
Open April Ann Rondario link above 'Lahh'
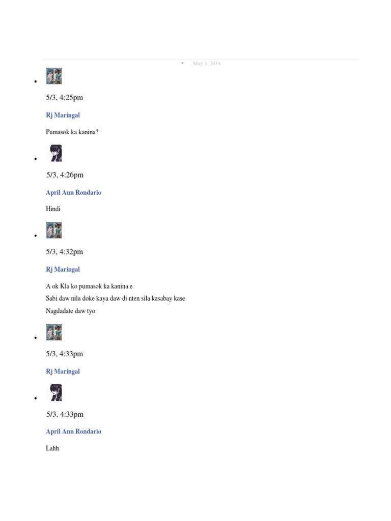pos(73,431)
